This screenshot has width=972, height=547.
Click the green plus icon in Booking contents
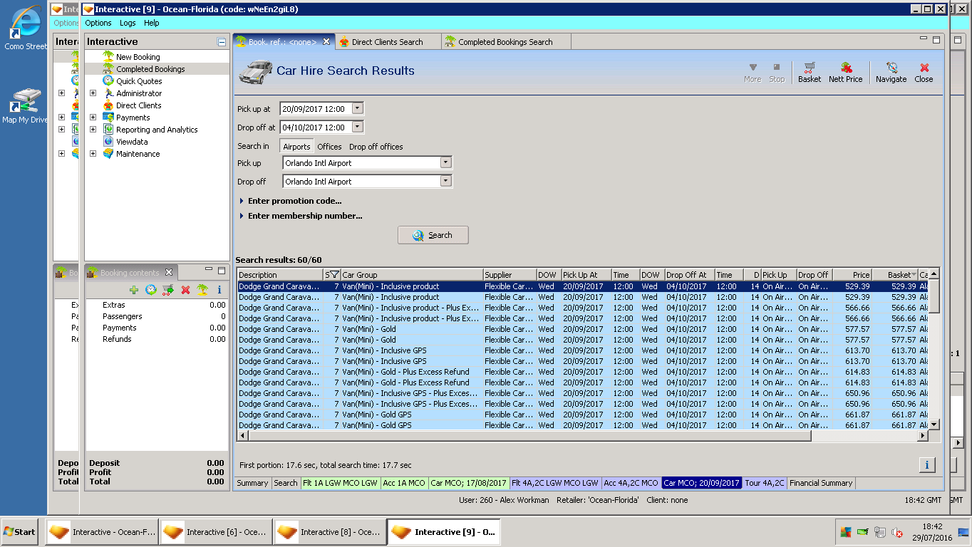click(134, 290)
